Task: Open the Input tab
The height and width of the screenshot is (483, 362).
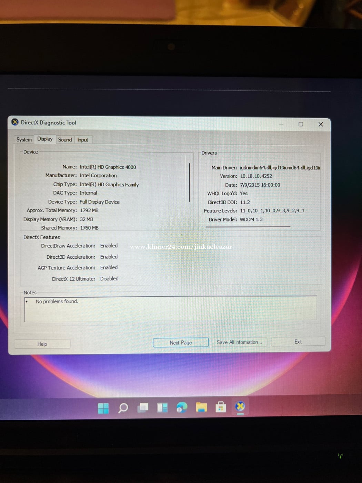Action: [x=82, y=140]
